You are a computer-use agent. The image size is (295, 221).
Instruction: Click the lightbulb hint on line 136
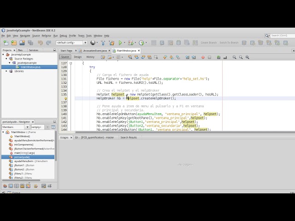click(66, 99)
